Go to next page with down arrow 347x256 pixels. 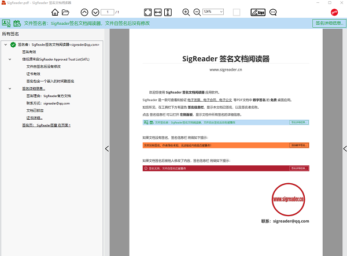(x=95, y=12)
